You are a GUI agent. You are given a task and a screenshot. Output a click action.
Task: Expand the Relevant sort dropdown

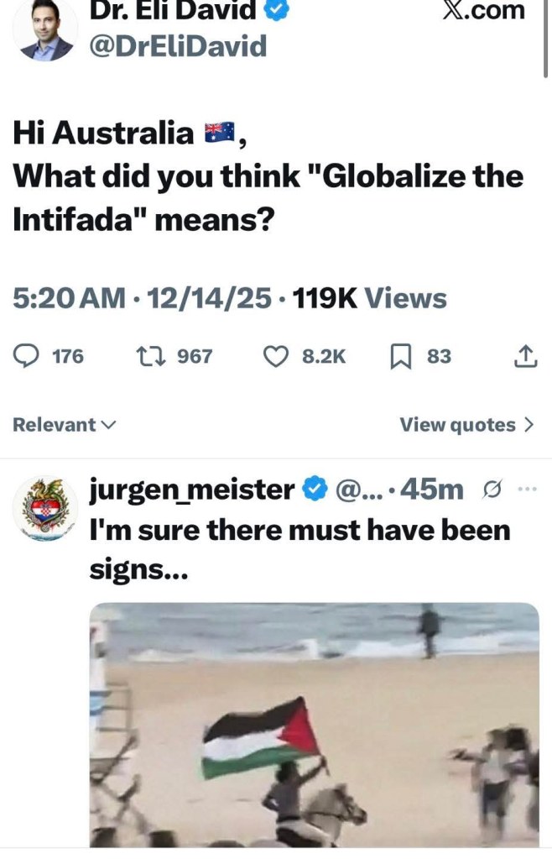pyautogui.click(x=64, y=425)
